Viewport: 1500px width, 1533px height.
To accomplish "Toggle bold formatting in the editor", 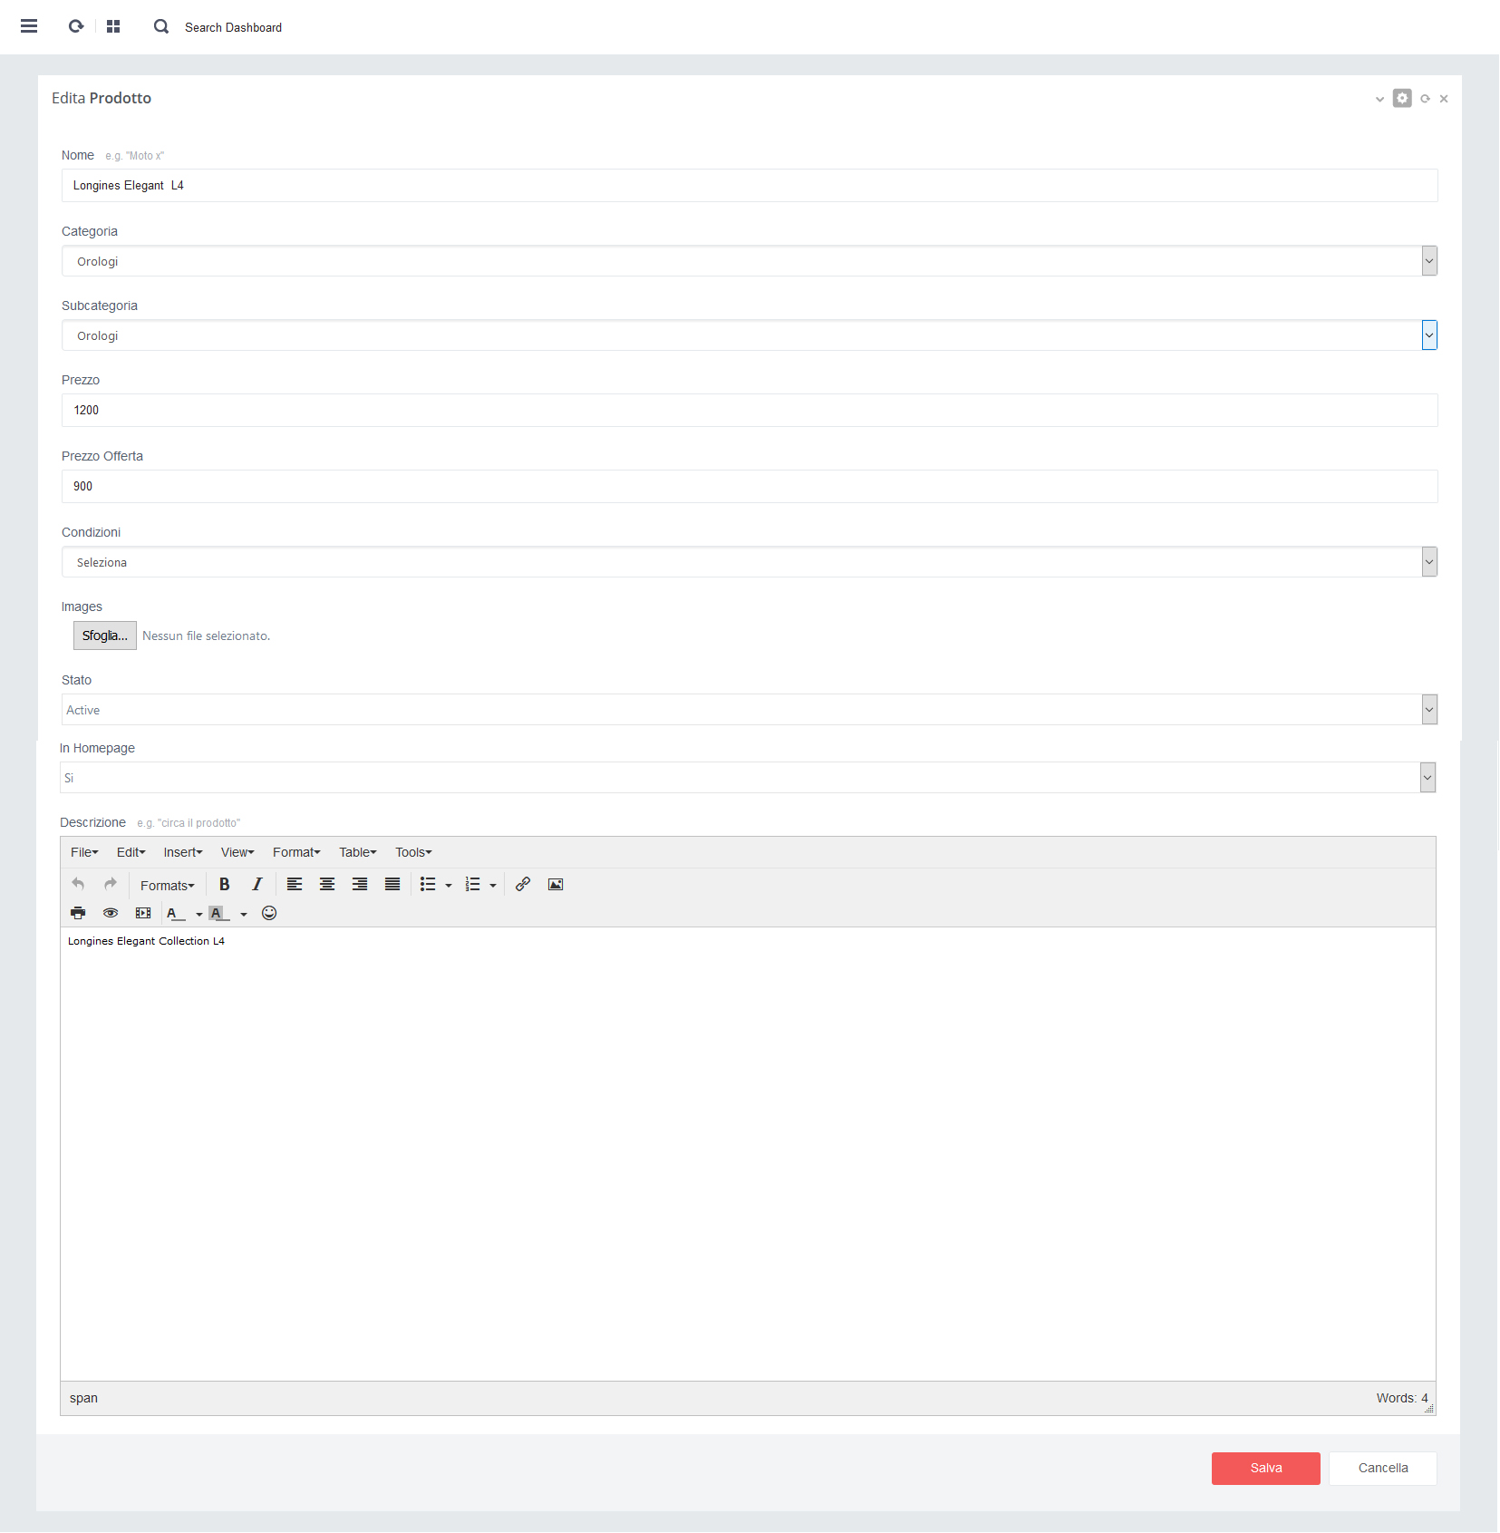I will pos(225,885).
